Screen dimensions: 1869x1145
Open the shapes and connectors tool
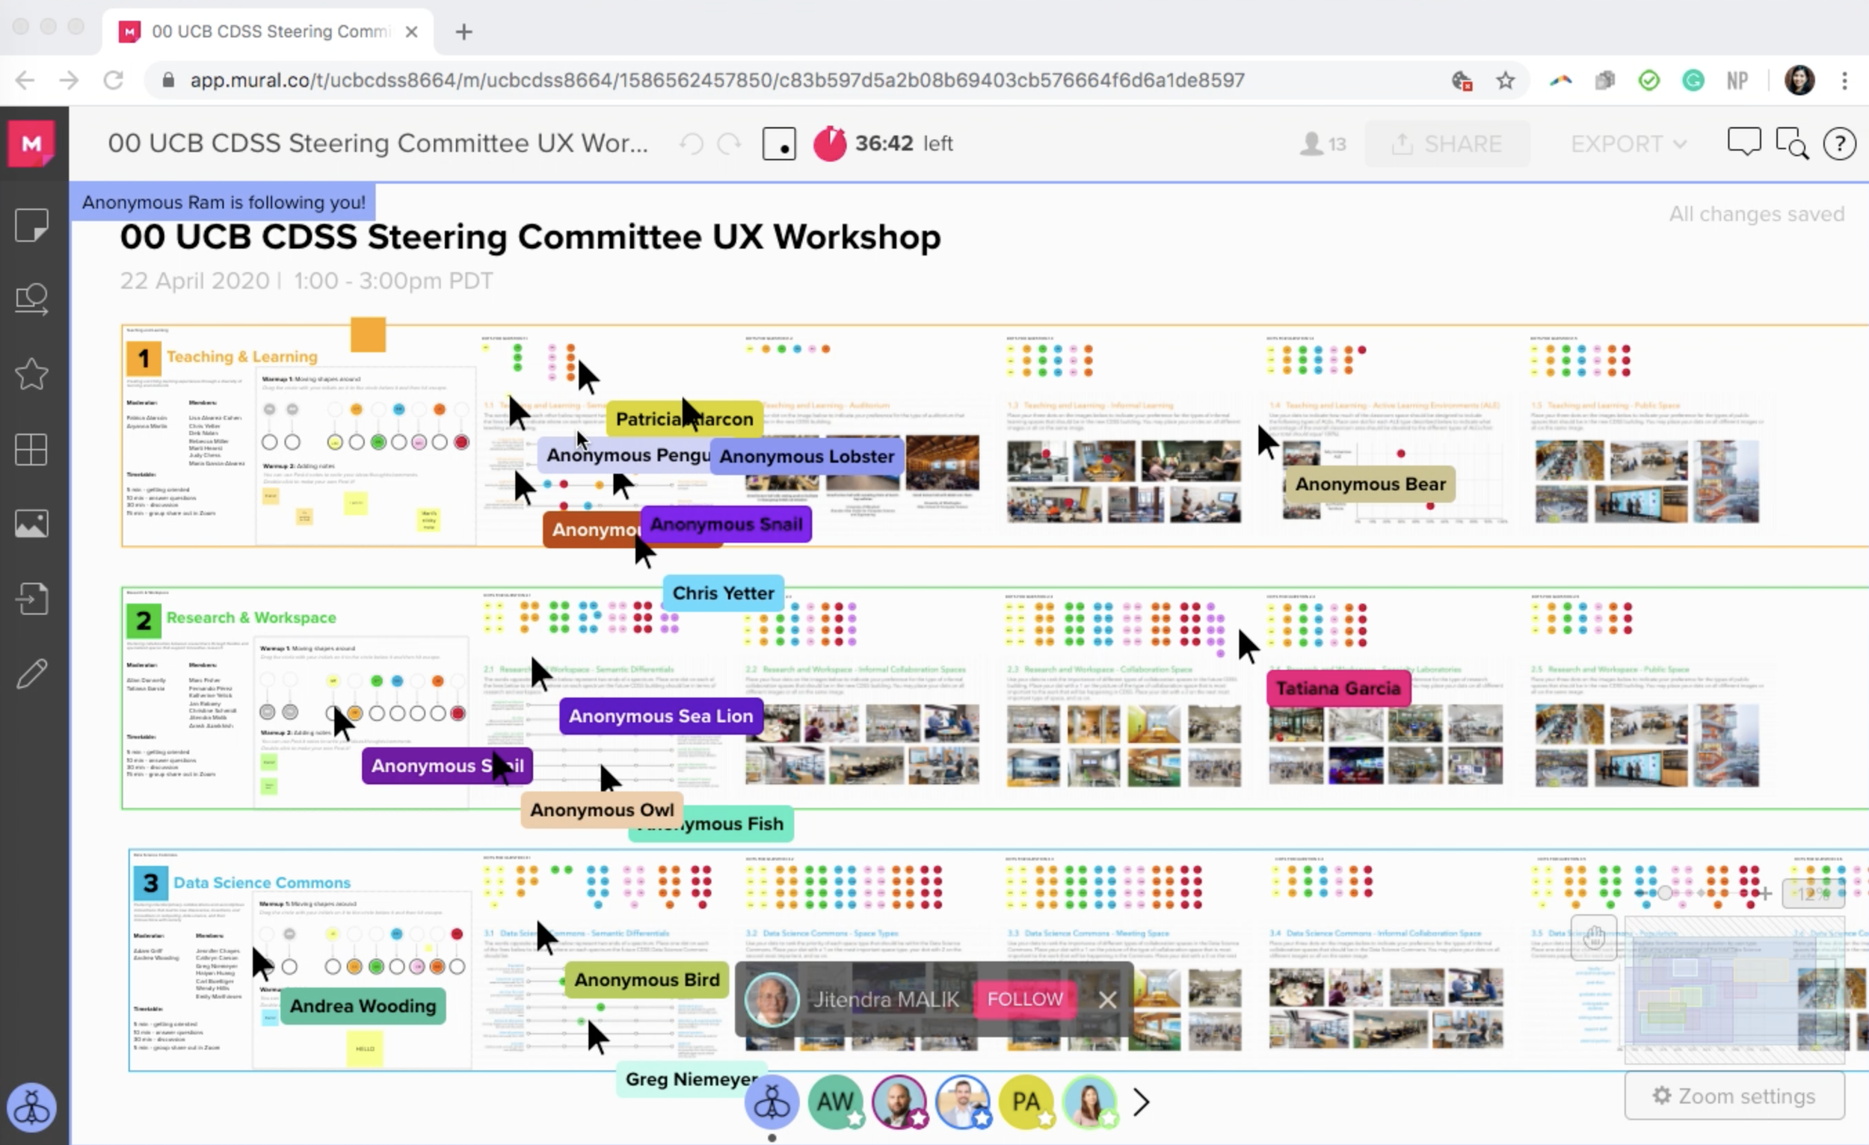point(32,299)
